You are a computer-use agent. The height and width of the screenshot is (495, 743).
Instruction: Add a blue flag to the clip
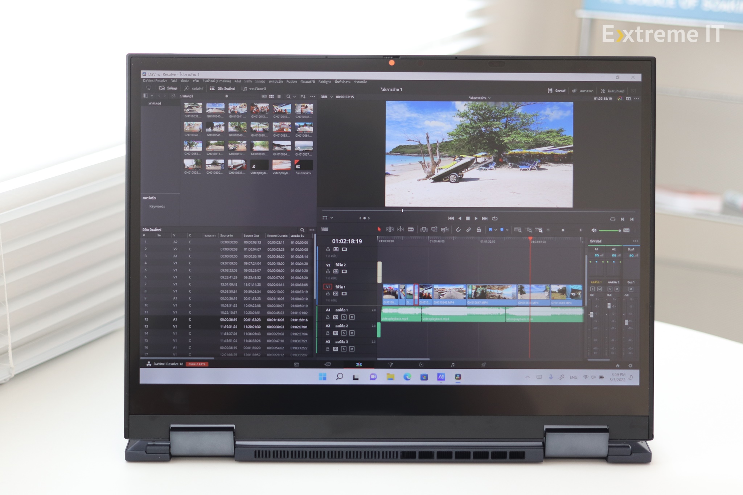coord(490,230)
